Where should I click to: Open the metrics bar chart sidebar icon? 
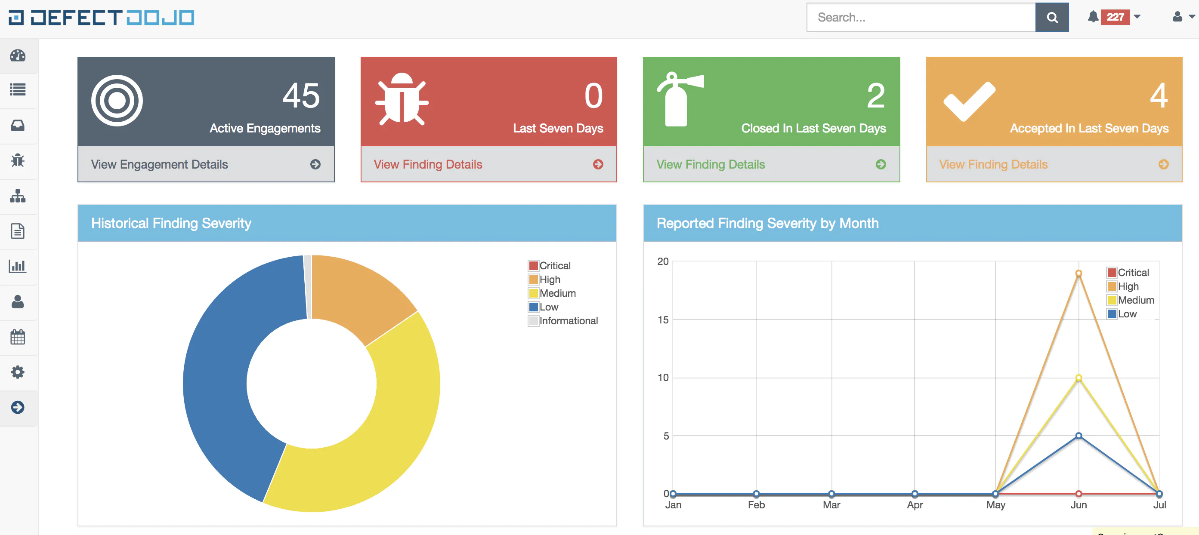tap(18, 266)
